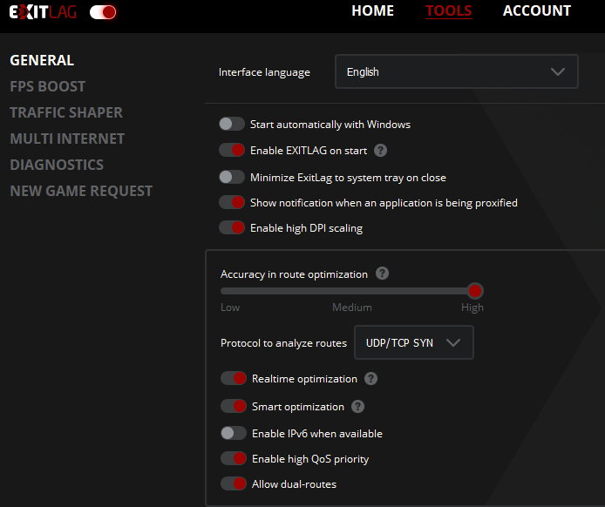Disable Enable high DPI scaling toggle
The height and width of the screenshot is (507, 605).
coord(232,227)
